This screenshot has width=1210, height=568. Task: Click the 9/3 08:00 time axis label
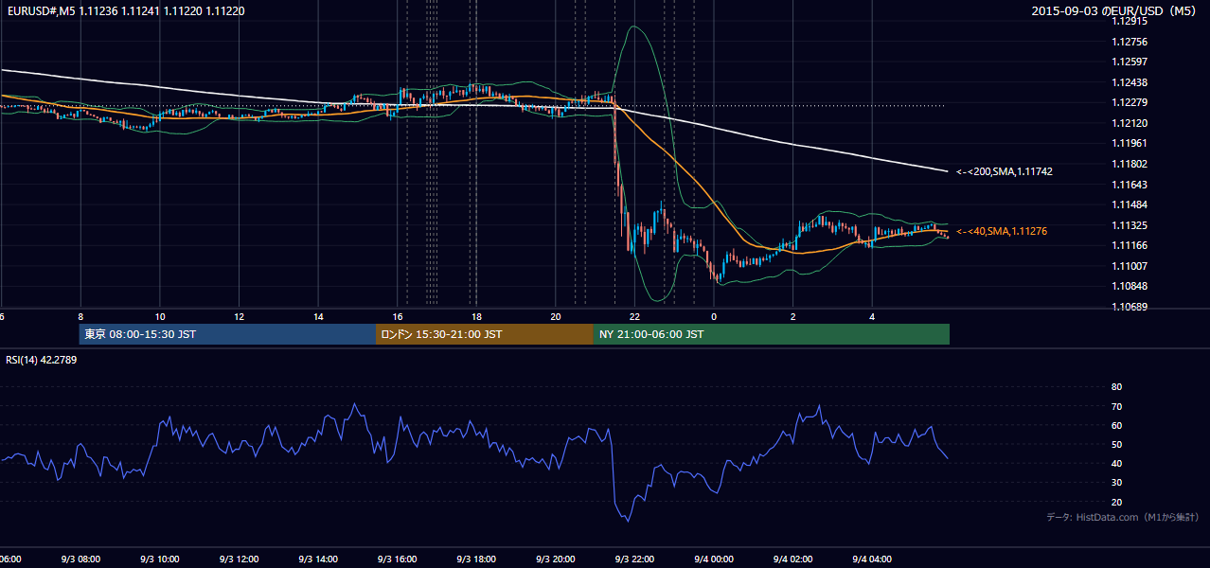[80, 559]
